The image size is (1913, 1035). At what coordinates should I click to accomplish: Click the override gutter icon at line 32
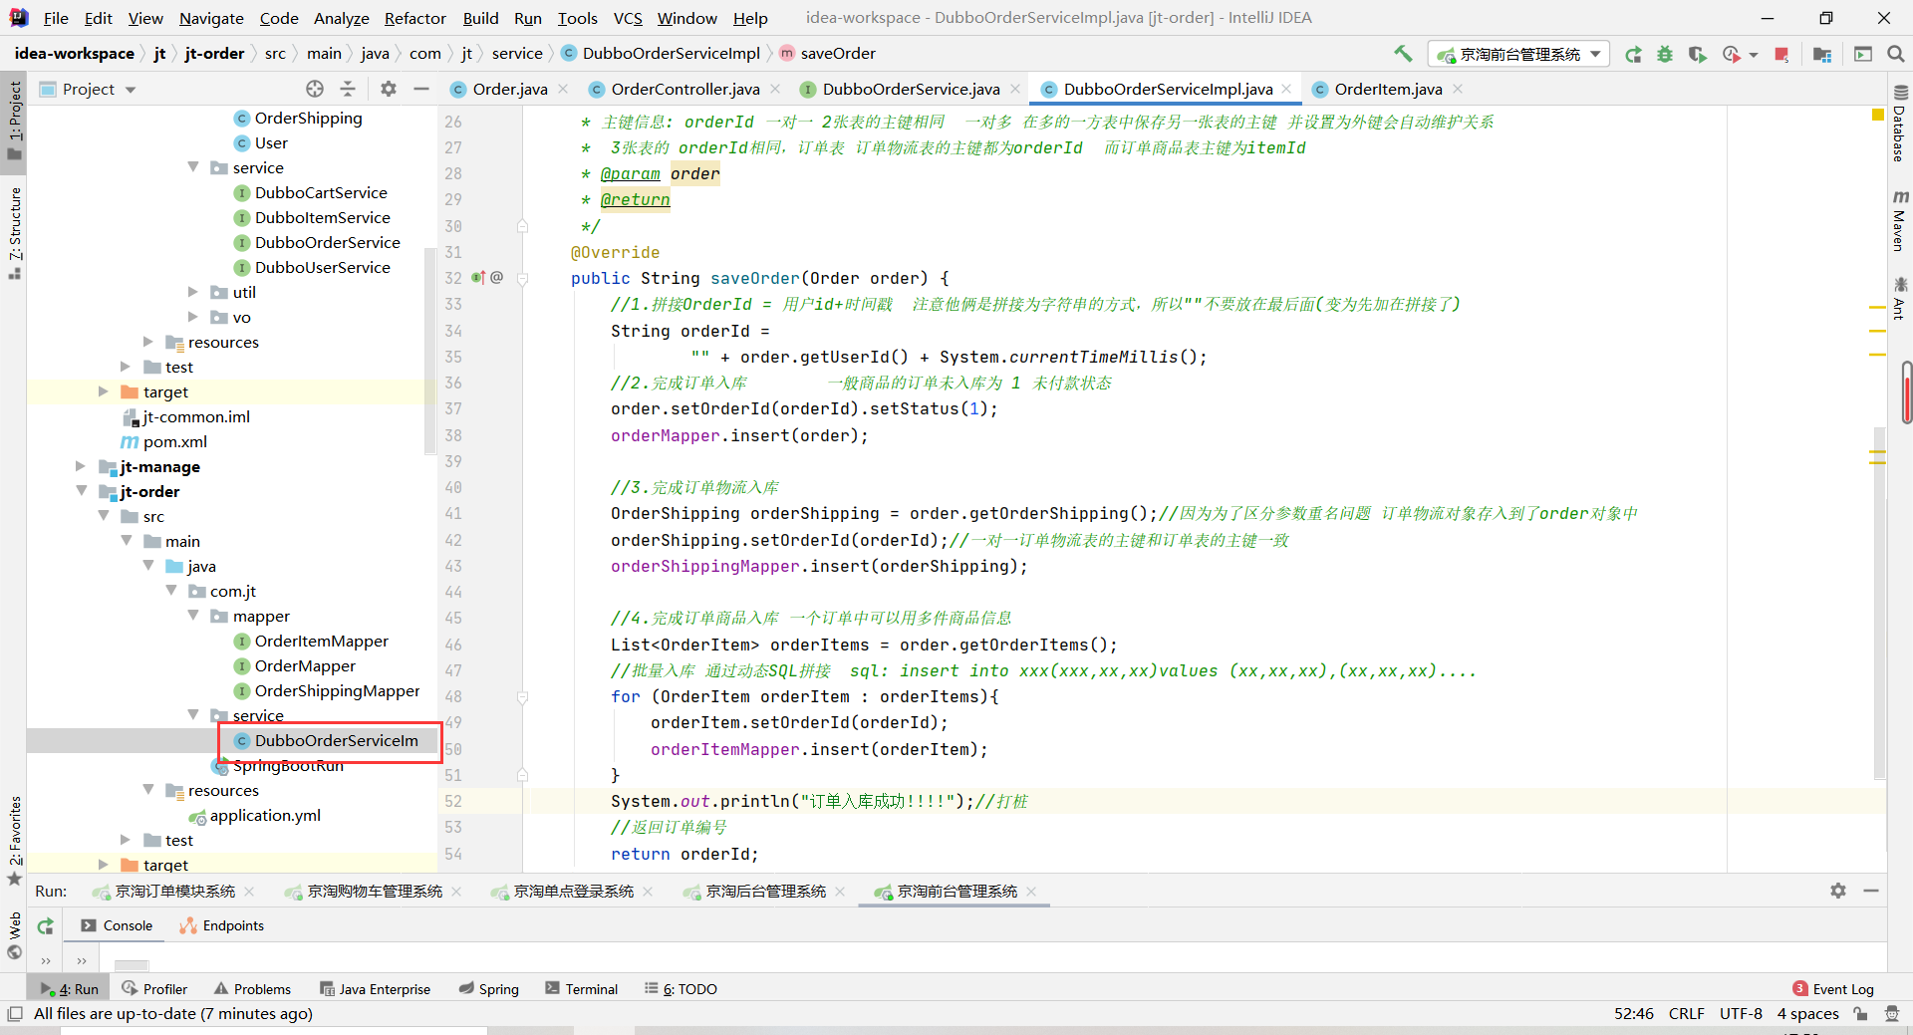[x=478, y=278]
